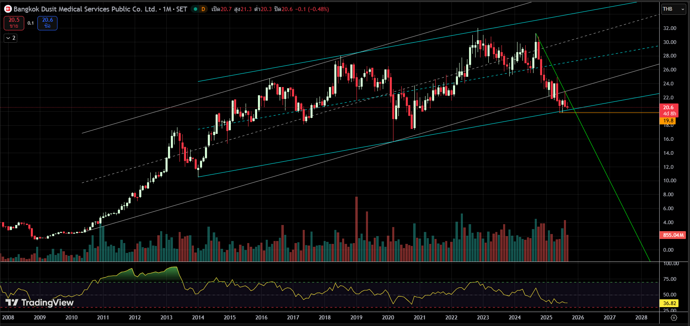Screen dimensions: 690x326
Task: Click 10.00 on the price axis
Action: (669, 181)
